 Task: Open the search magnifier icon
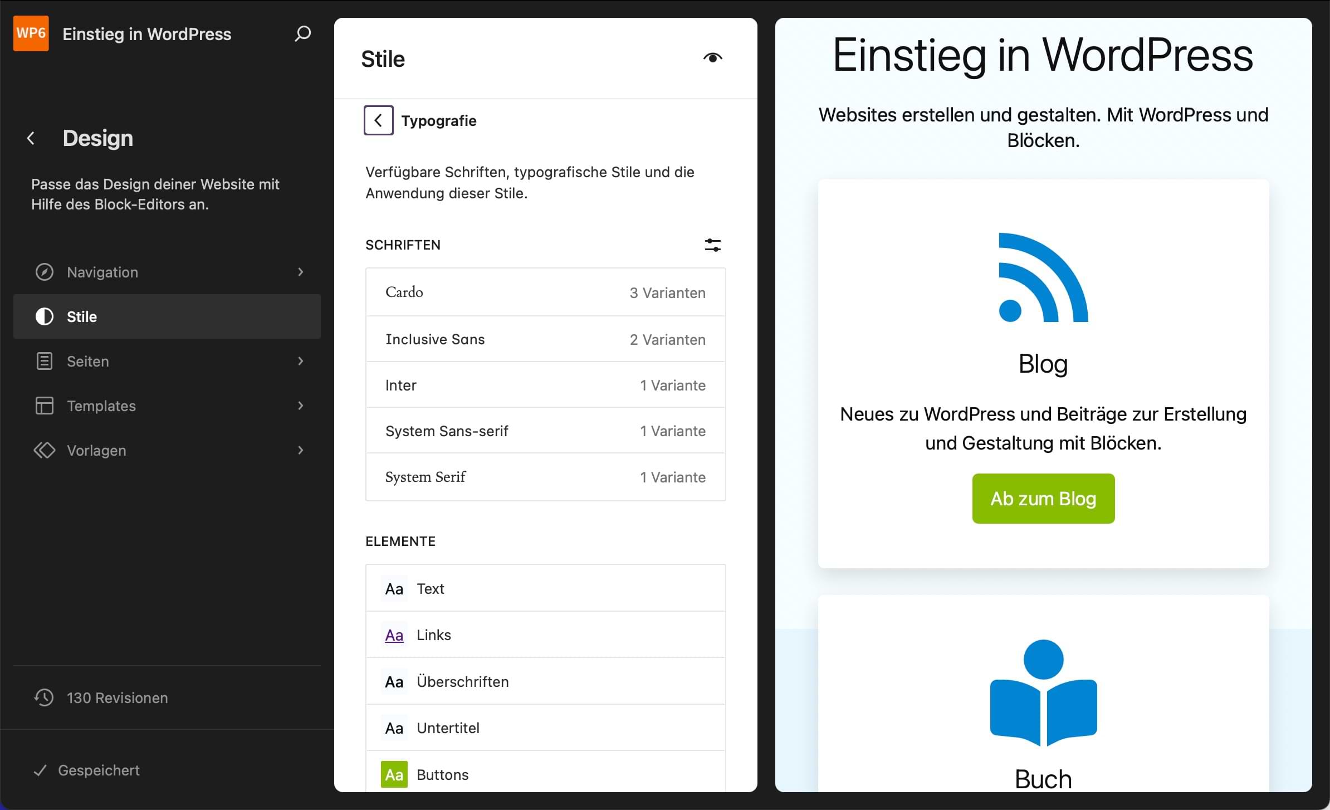[x=302, y=34]
